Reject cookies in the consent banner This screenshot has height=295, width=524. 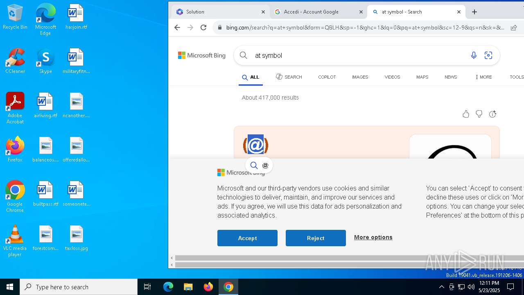pos(316,238)
